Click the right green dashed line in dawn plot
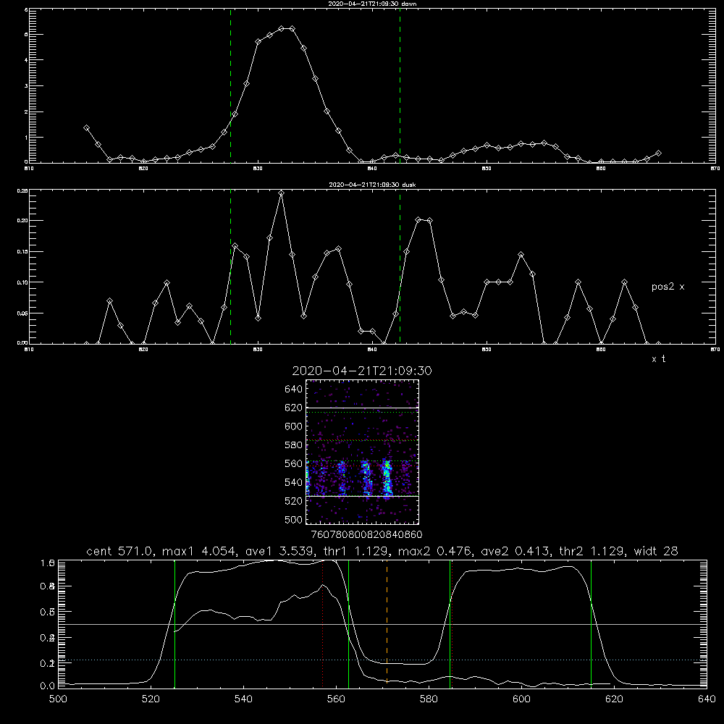724x724 pixels. point(400,85)
